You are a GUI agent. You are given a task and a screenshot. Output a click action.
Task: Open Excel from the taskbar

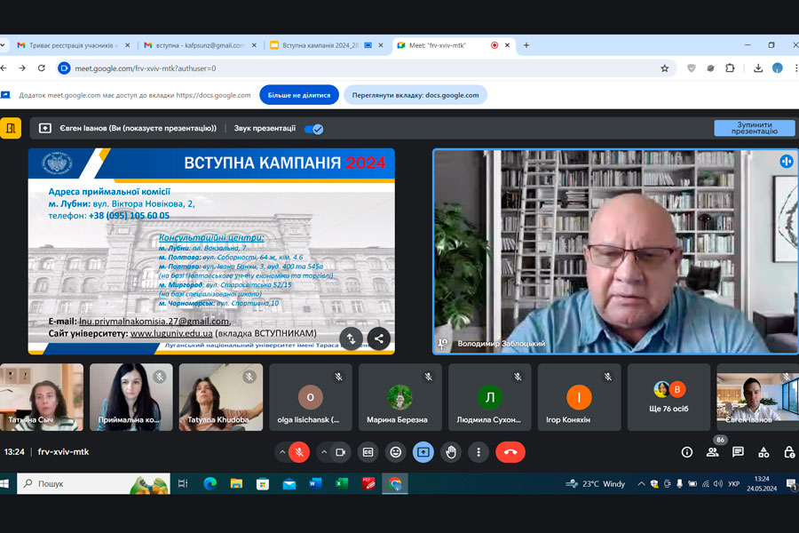click(342, 483)
